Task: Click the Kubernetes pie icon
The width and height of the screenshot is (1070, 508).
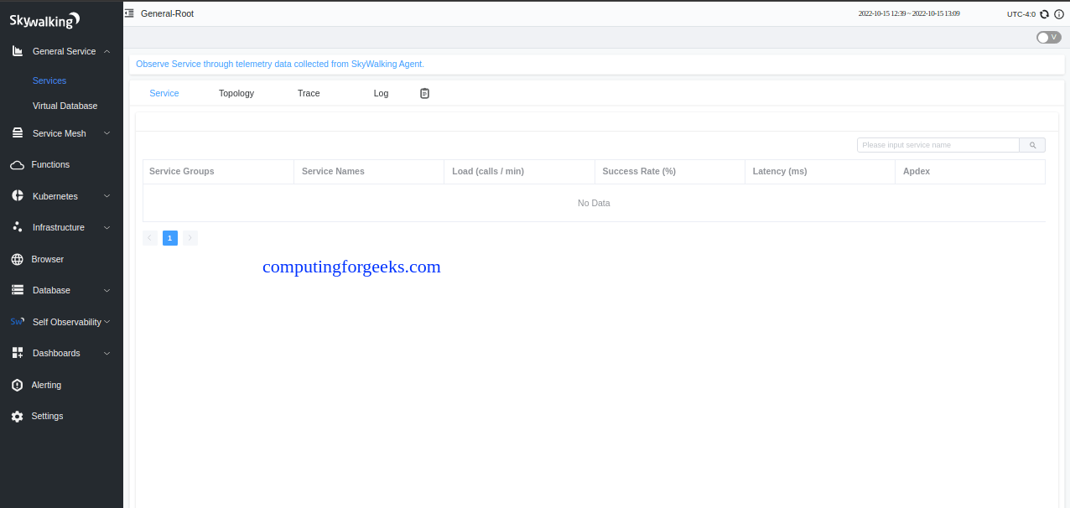Action: (x=18, y=196)
